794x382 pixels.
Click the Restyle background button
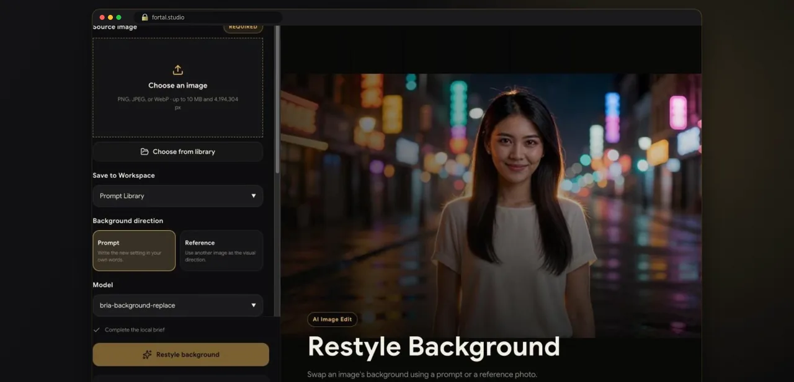[x=181, y=355]
